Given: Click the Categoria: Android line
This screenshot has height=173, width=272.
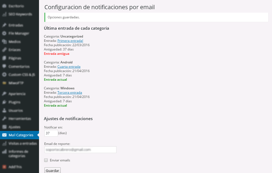Looking at the screenshot, I should (58, 62).
